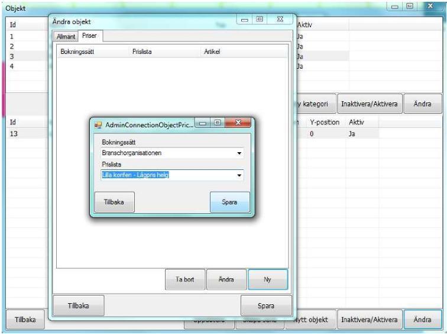447x334 pixels.
Task: Select row with Id 13 in lower list
Action: (x=27, y=134)
